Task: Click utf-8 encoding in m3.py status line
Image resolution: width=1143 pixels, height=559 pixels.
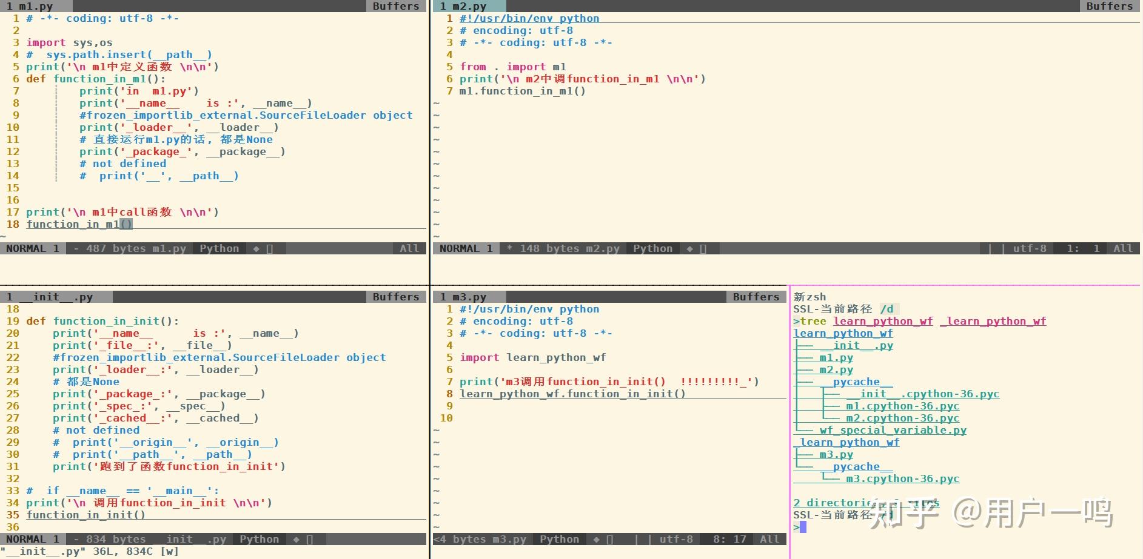Action: [x=676, y=539]
